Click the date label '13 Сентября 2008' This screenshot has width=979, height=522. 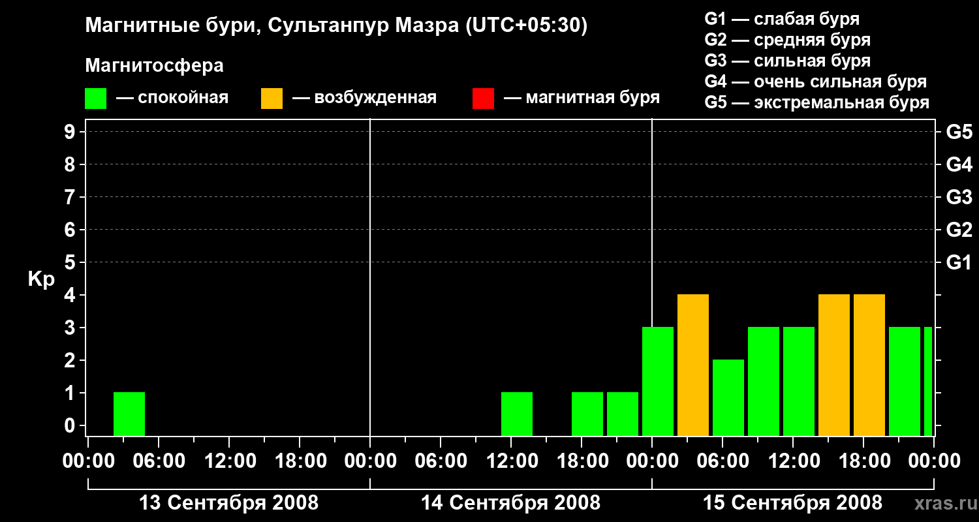click(x=229, y=503)
